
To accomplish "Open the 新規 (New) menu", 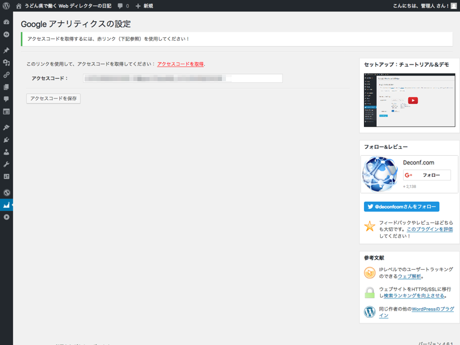I will (x=144, y=6).
